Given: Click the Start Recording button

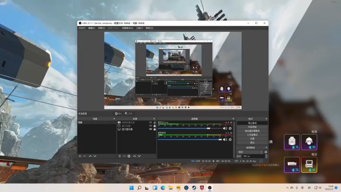Looking at the screenshot, I should tap(252, 127).
